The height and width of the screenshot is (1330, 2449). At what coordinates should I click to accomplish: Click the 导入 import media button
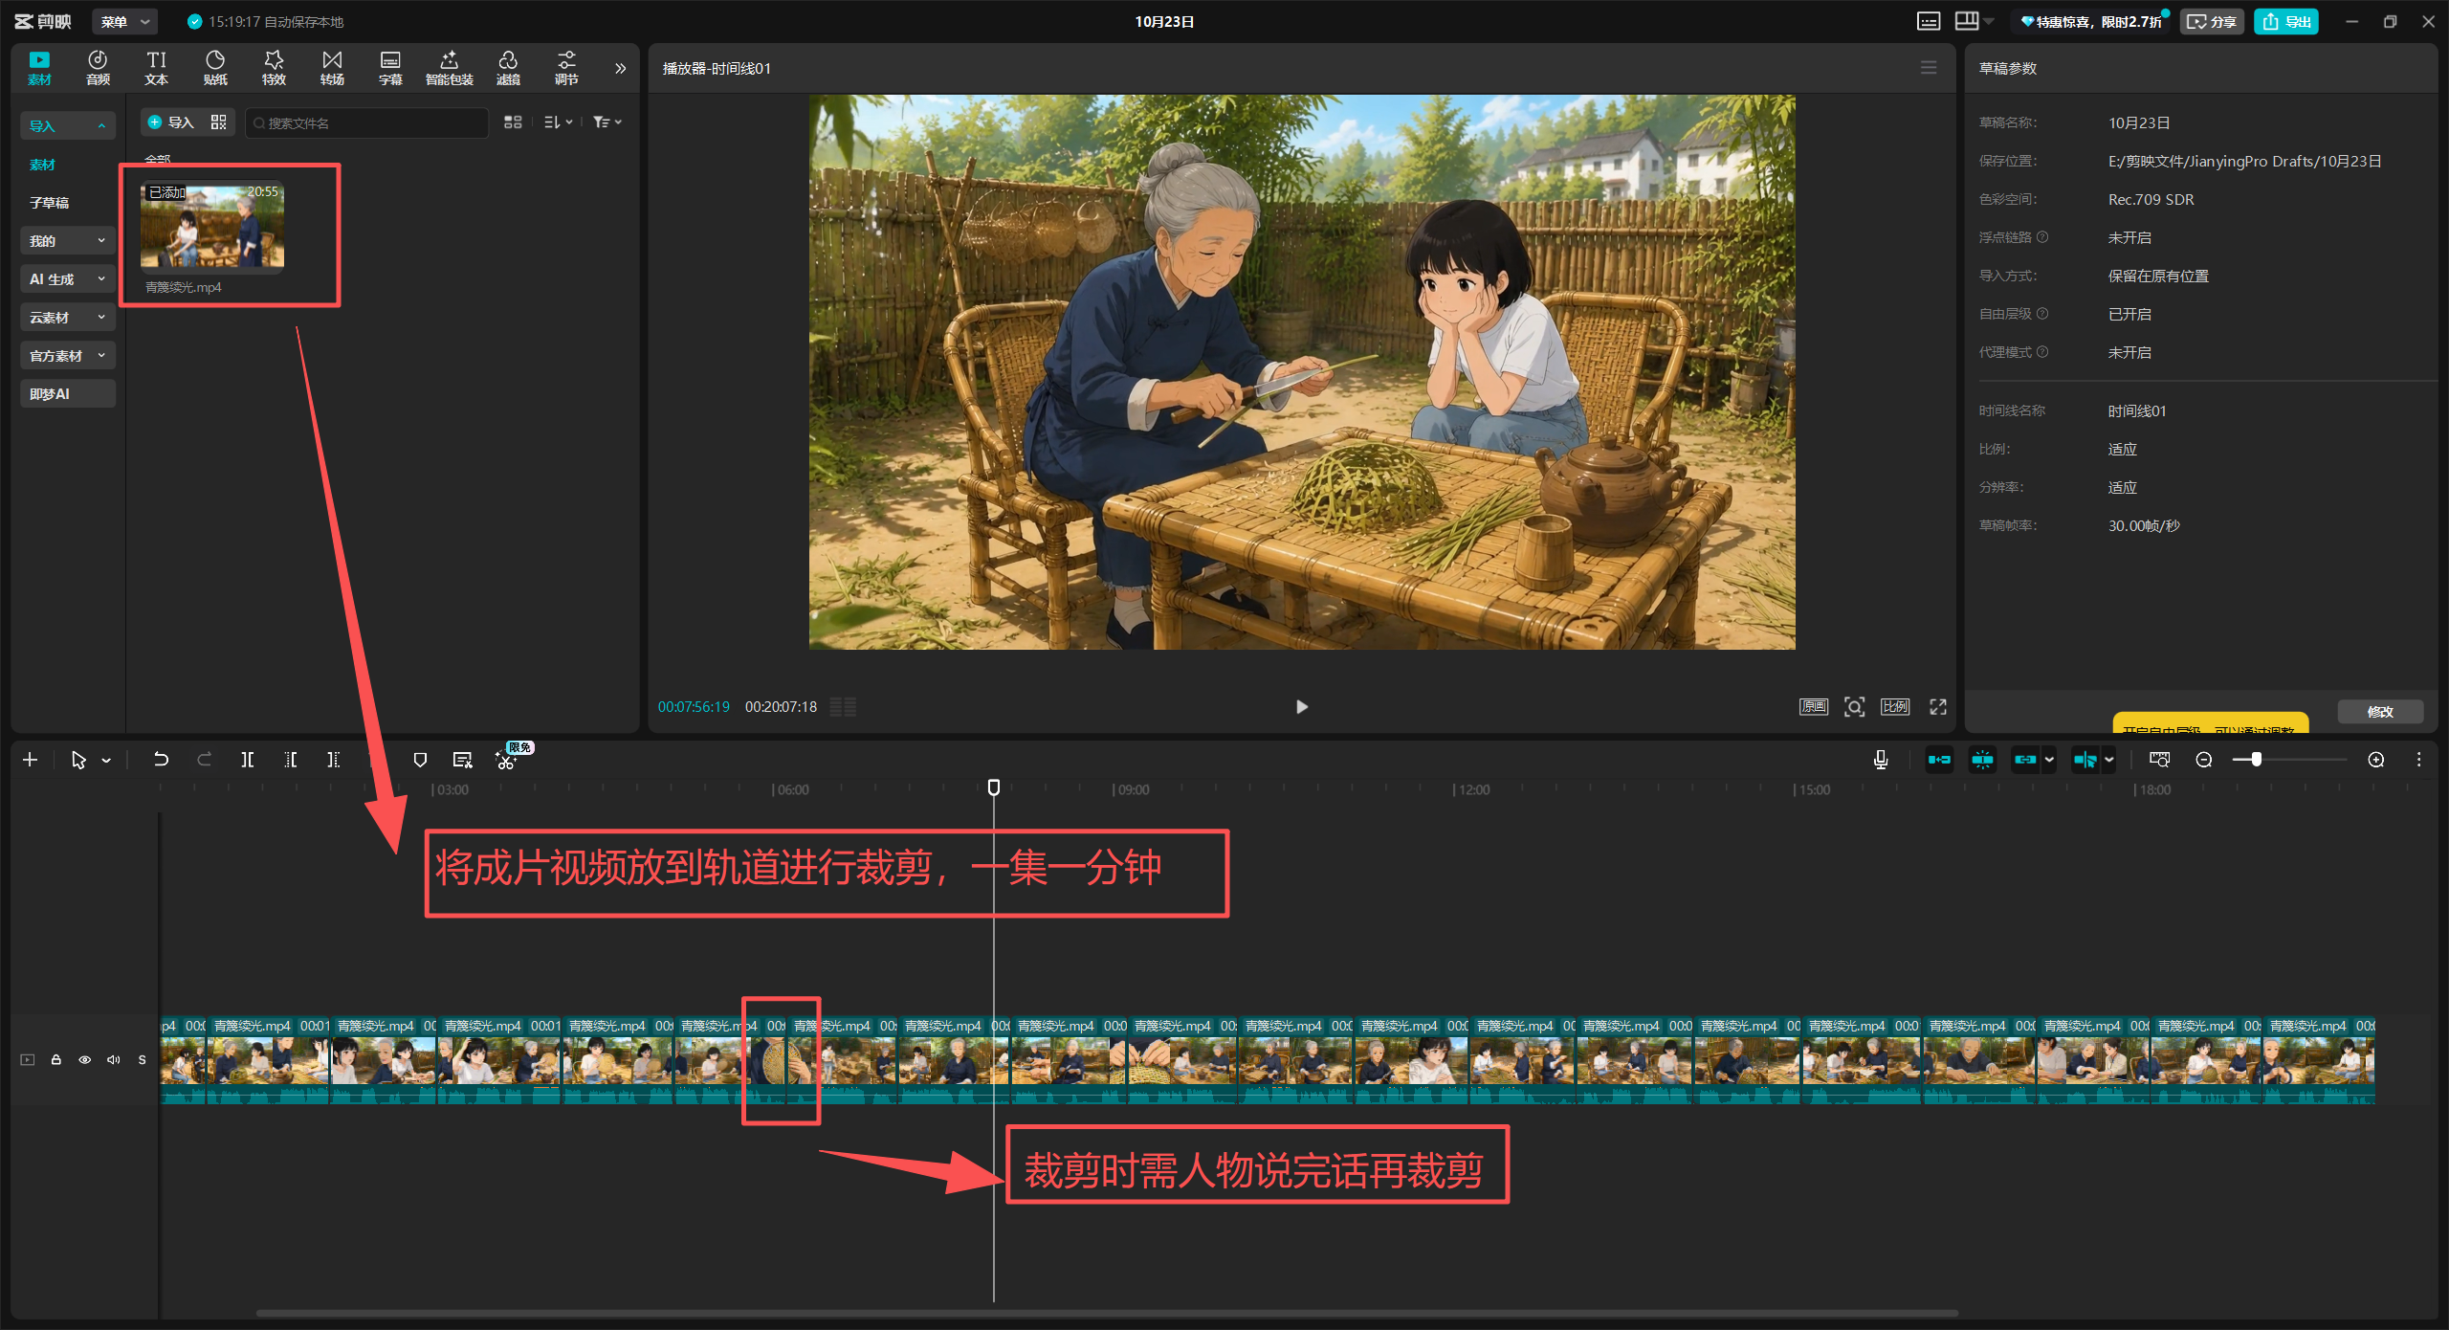171,122
